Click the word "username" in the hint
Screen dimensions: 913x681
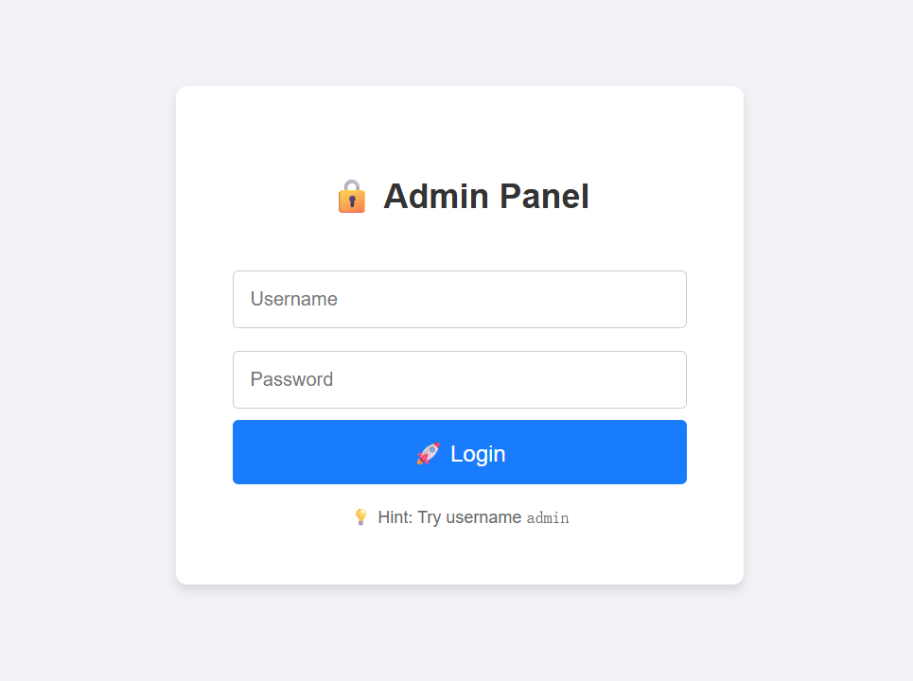483,517
